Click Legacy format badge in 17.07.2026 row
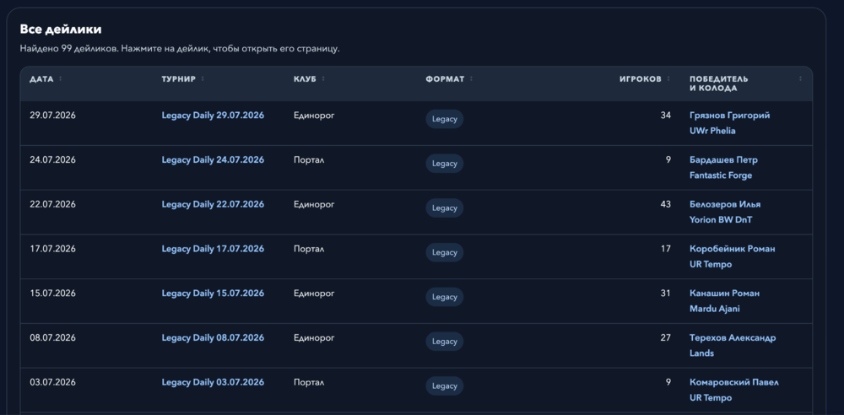Screen dimensions: 844x415 coord(445,252)
